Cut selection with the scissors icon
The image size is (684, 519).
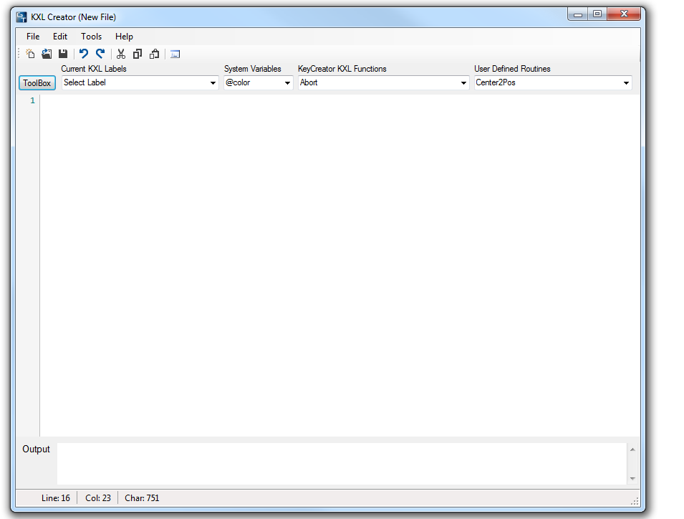121,54
